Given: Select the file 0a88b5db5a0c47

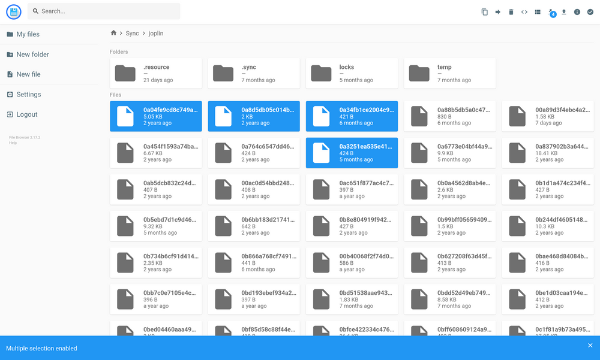Looking at the screenshot, I should 449,116.
